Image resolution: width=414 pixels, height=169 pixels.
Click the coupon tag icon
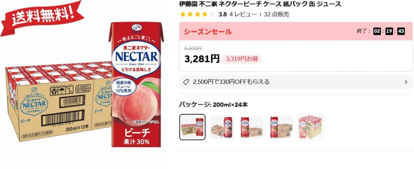pos(186,82)
